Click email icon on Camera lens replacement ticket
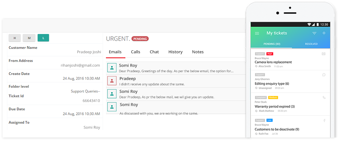The width and height of the screenshot is (339, 142). tap(324, 54)
